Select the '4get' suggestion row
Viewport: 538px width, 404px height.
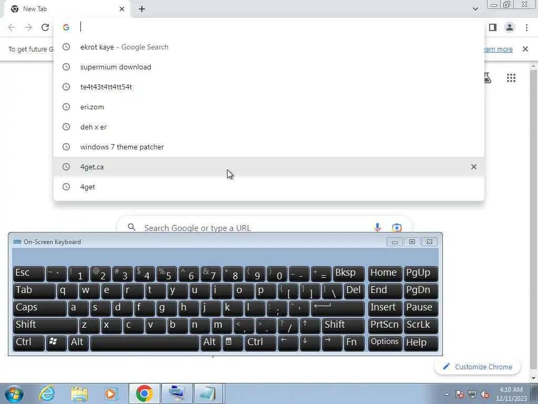(x=269, y=187)
